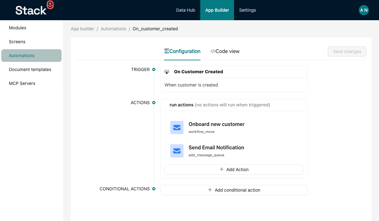Image resolution: width=379 pixels, height=221 pixels.
Task: Click the run actions header
Action: point(234,105)
